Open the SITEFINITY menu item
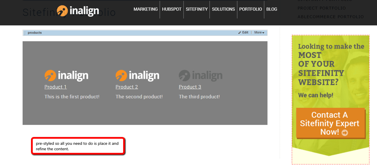 click(197, 9)
